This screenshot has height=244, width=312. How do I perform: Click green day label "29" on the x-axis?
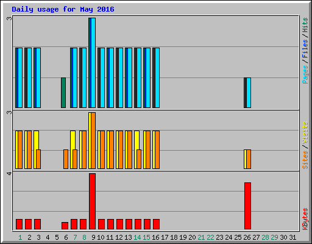(274, 237)
